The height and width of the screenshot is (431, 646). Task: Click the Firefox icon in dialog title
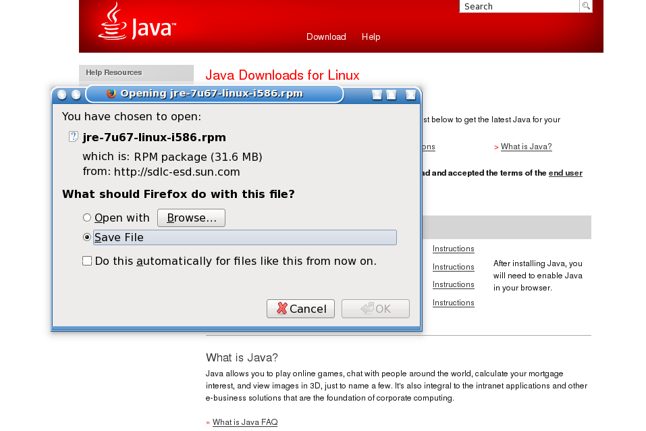(111, 94)
